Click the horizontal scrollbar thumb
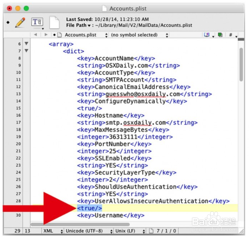 point(80,224)
